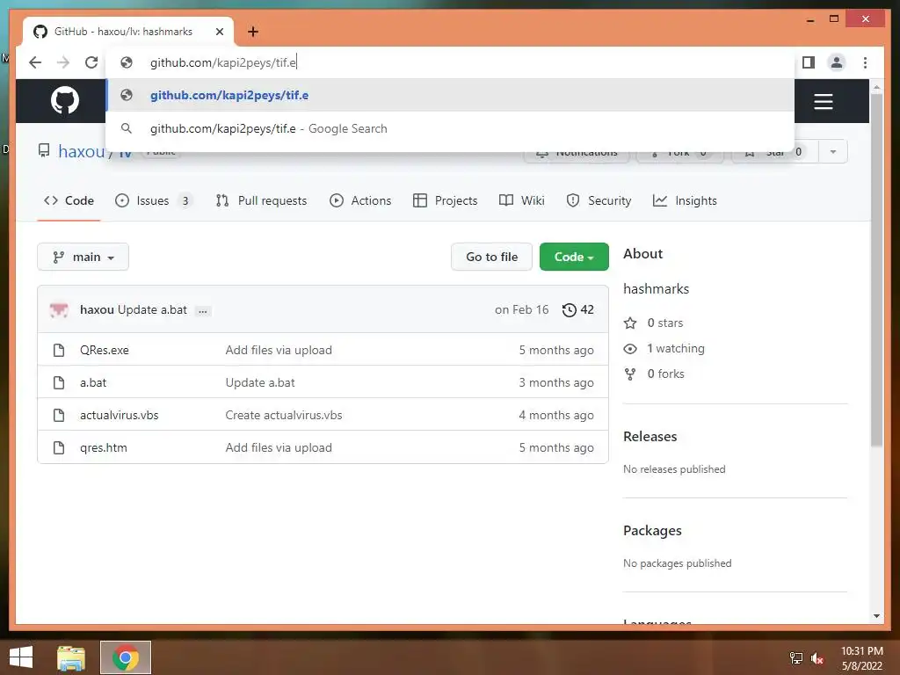
Task: Click into the address bar text
Action: point(223,62)
